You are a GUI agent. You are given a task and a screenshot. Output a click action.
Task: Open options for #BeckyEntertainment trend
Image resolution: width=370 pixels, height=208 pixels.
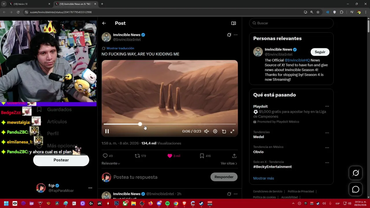pos(327,163)
